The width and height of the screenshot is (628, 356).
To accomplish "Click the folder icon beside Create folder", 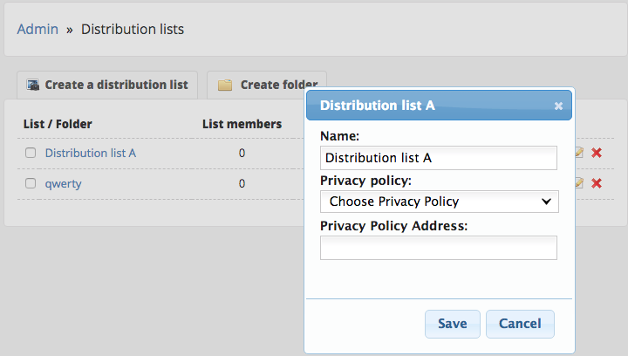I will tap(225, 85).
